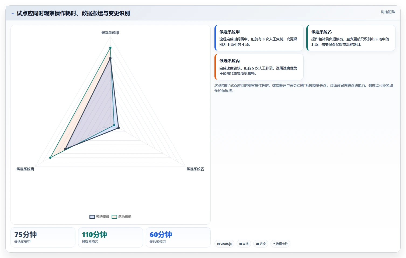This screenshot has width=406, height=258.
Task: Click the dark data point on the 候选系统丙 axis
Action: tap(65, 149)
